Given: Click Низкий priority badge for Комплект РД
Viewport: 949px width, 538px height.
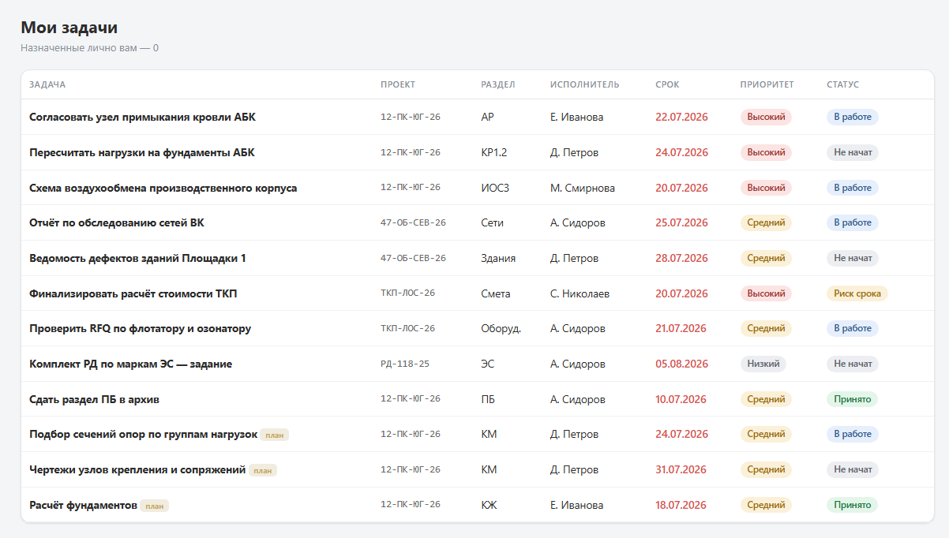Looking at the screenshot, I should pos(763,364).
